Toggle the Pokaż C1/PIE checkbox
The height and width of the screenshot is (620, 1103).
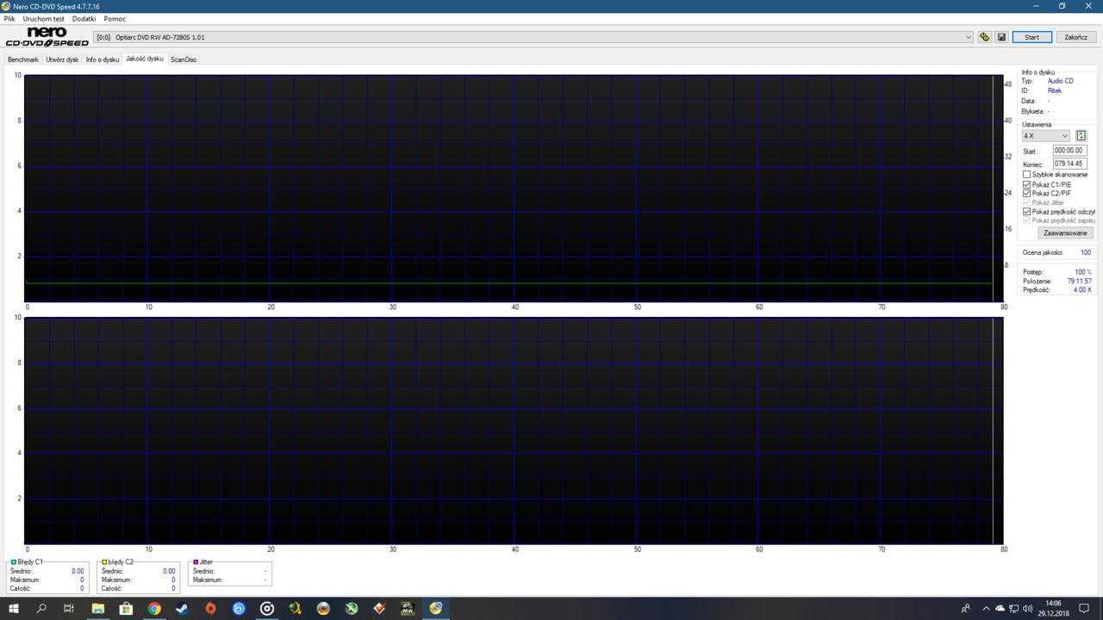coord(1026,184)
